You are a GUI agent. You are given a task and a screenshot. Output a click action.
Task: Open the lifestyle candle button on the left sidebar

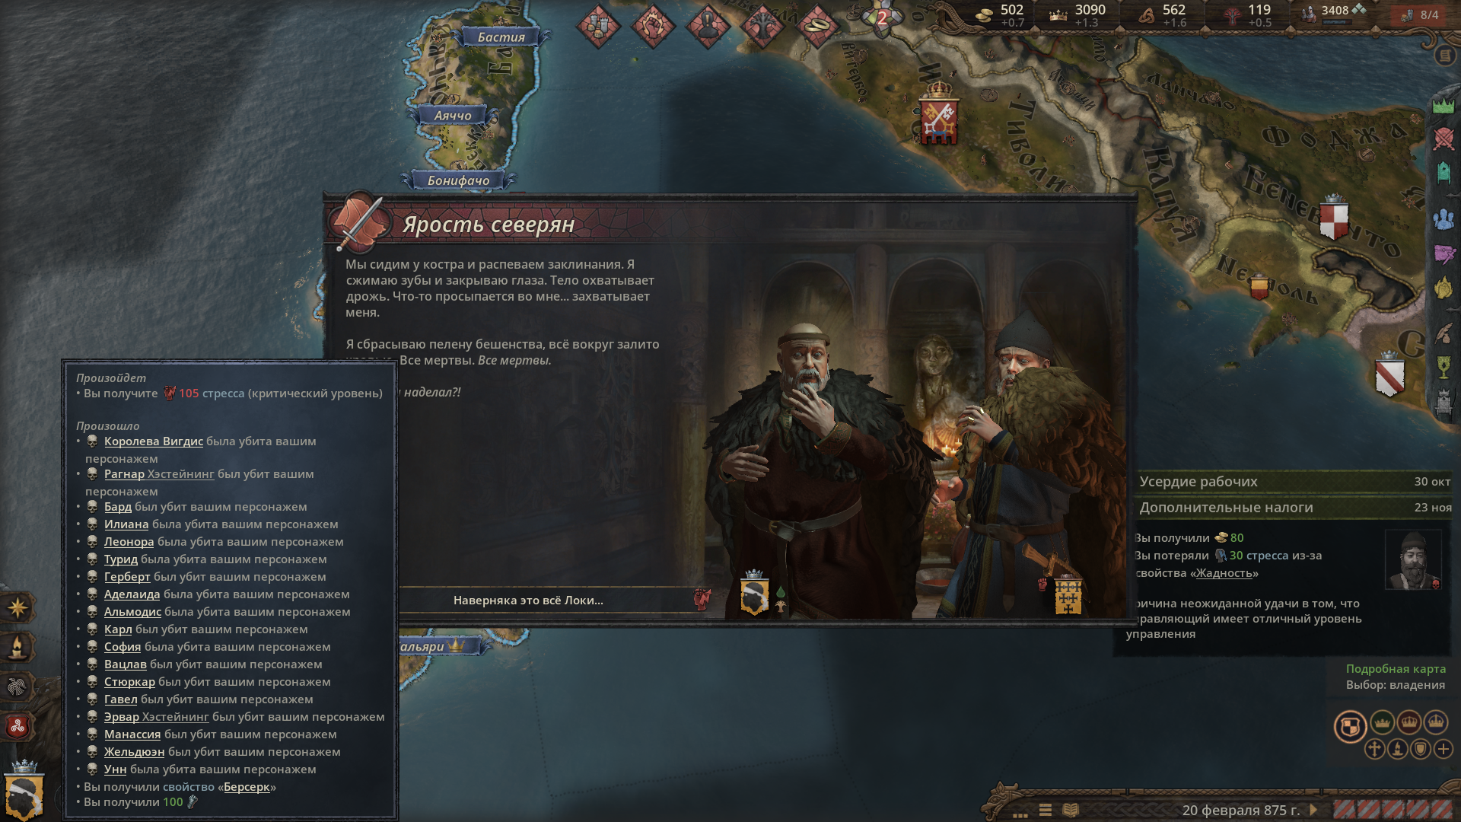[x=18, y=648]
